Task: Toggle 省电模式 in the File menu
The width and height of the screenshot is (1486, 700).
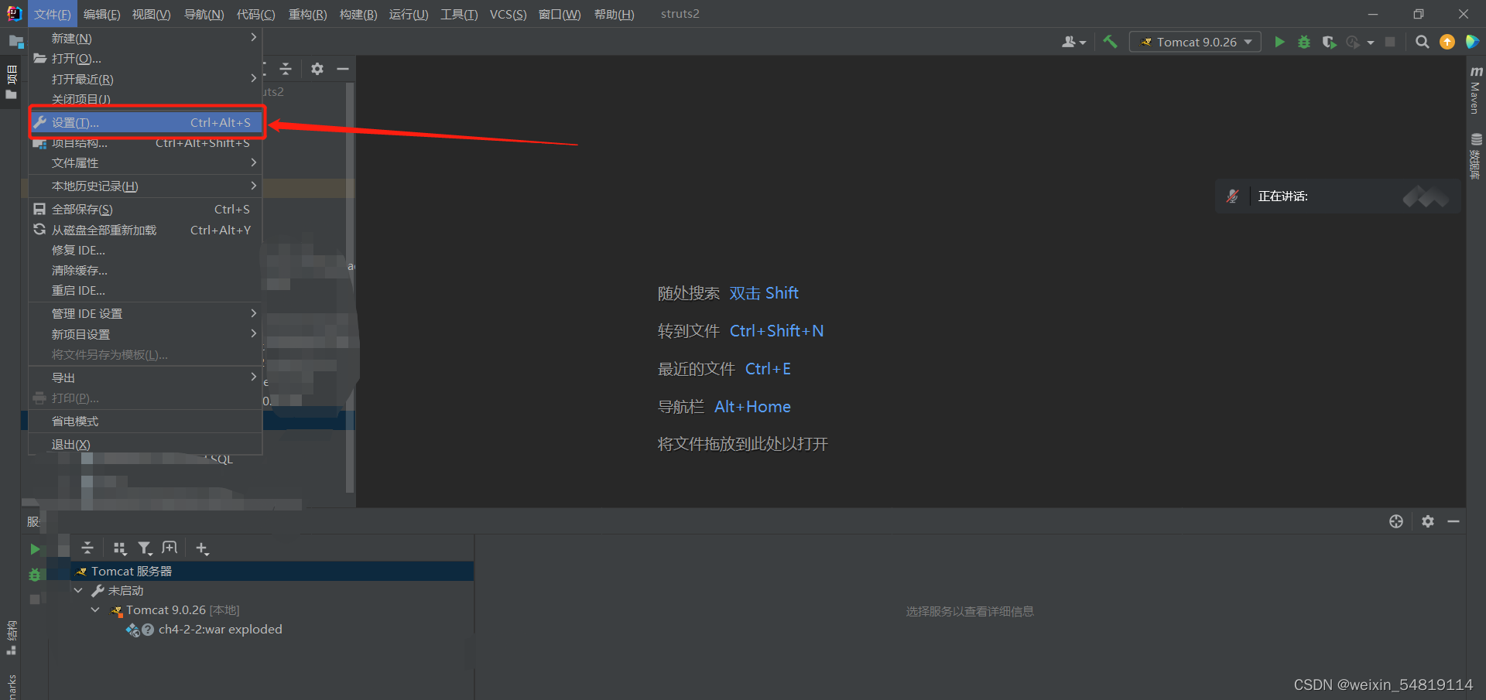Action: (x=146, y=422)
